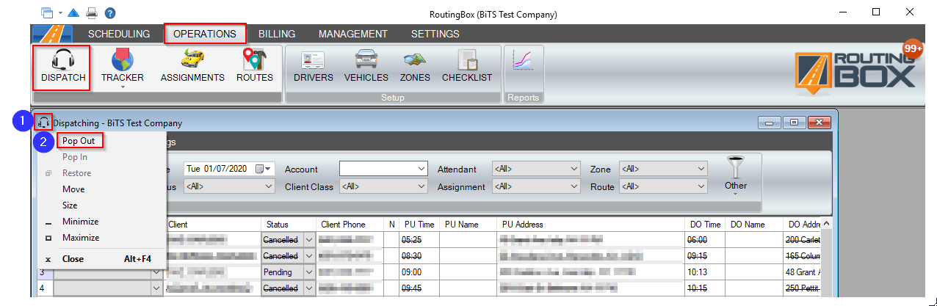Viewport: 937px width, 306px height.
Task: Open the first column dropdown in row 4
Action: 156,288
